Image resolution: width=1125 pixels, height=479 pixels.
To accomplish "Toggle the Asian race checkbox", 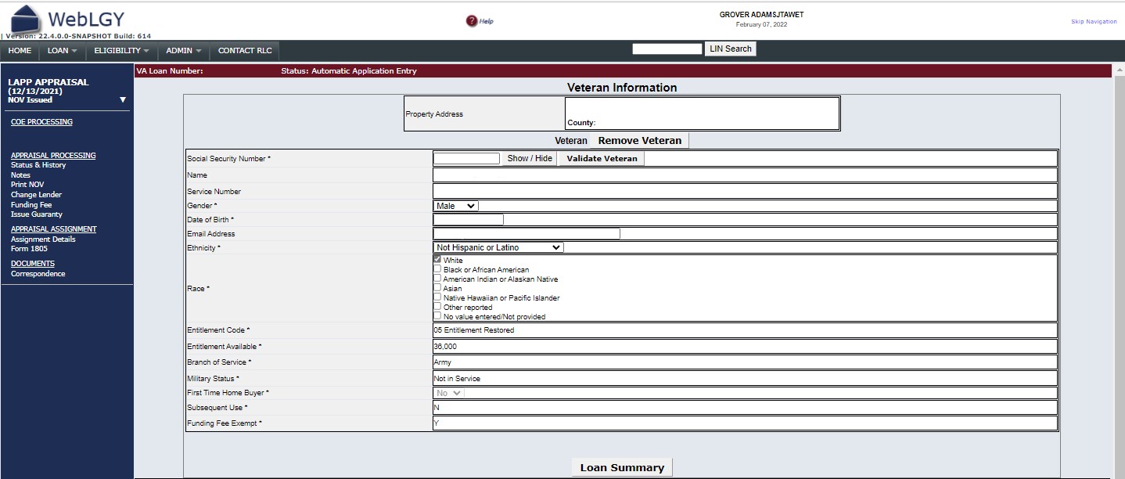I will [x=437, y=288].
